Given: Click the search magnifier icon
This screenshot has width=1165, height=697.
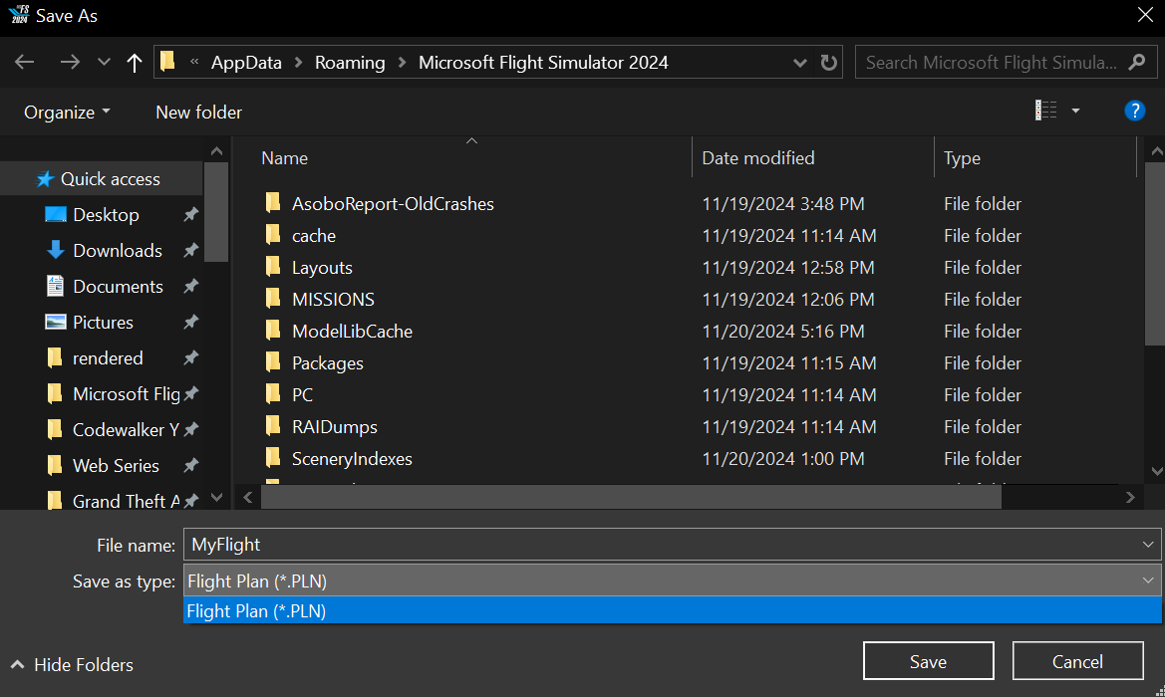Looking at the screenshot, I should (x=1137, y=63).
